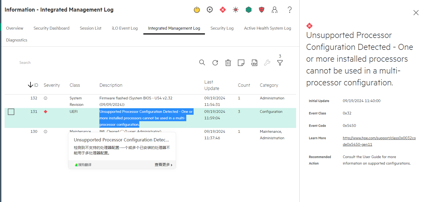This screenshot has width=429, height=202.
Task: Open the HPE support Learn More link
Action: tap(379, 138)
